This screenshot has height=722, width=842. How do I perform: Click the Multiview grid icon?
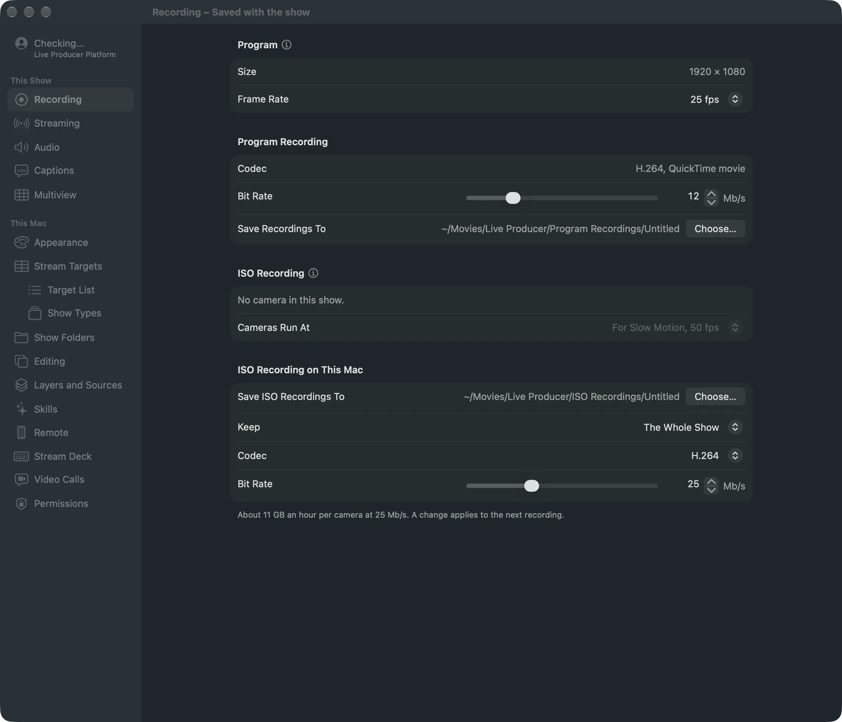click(x=21, y=195)
